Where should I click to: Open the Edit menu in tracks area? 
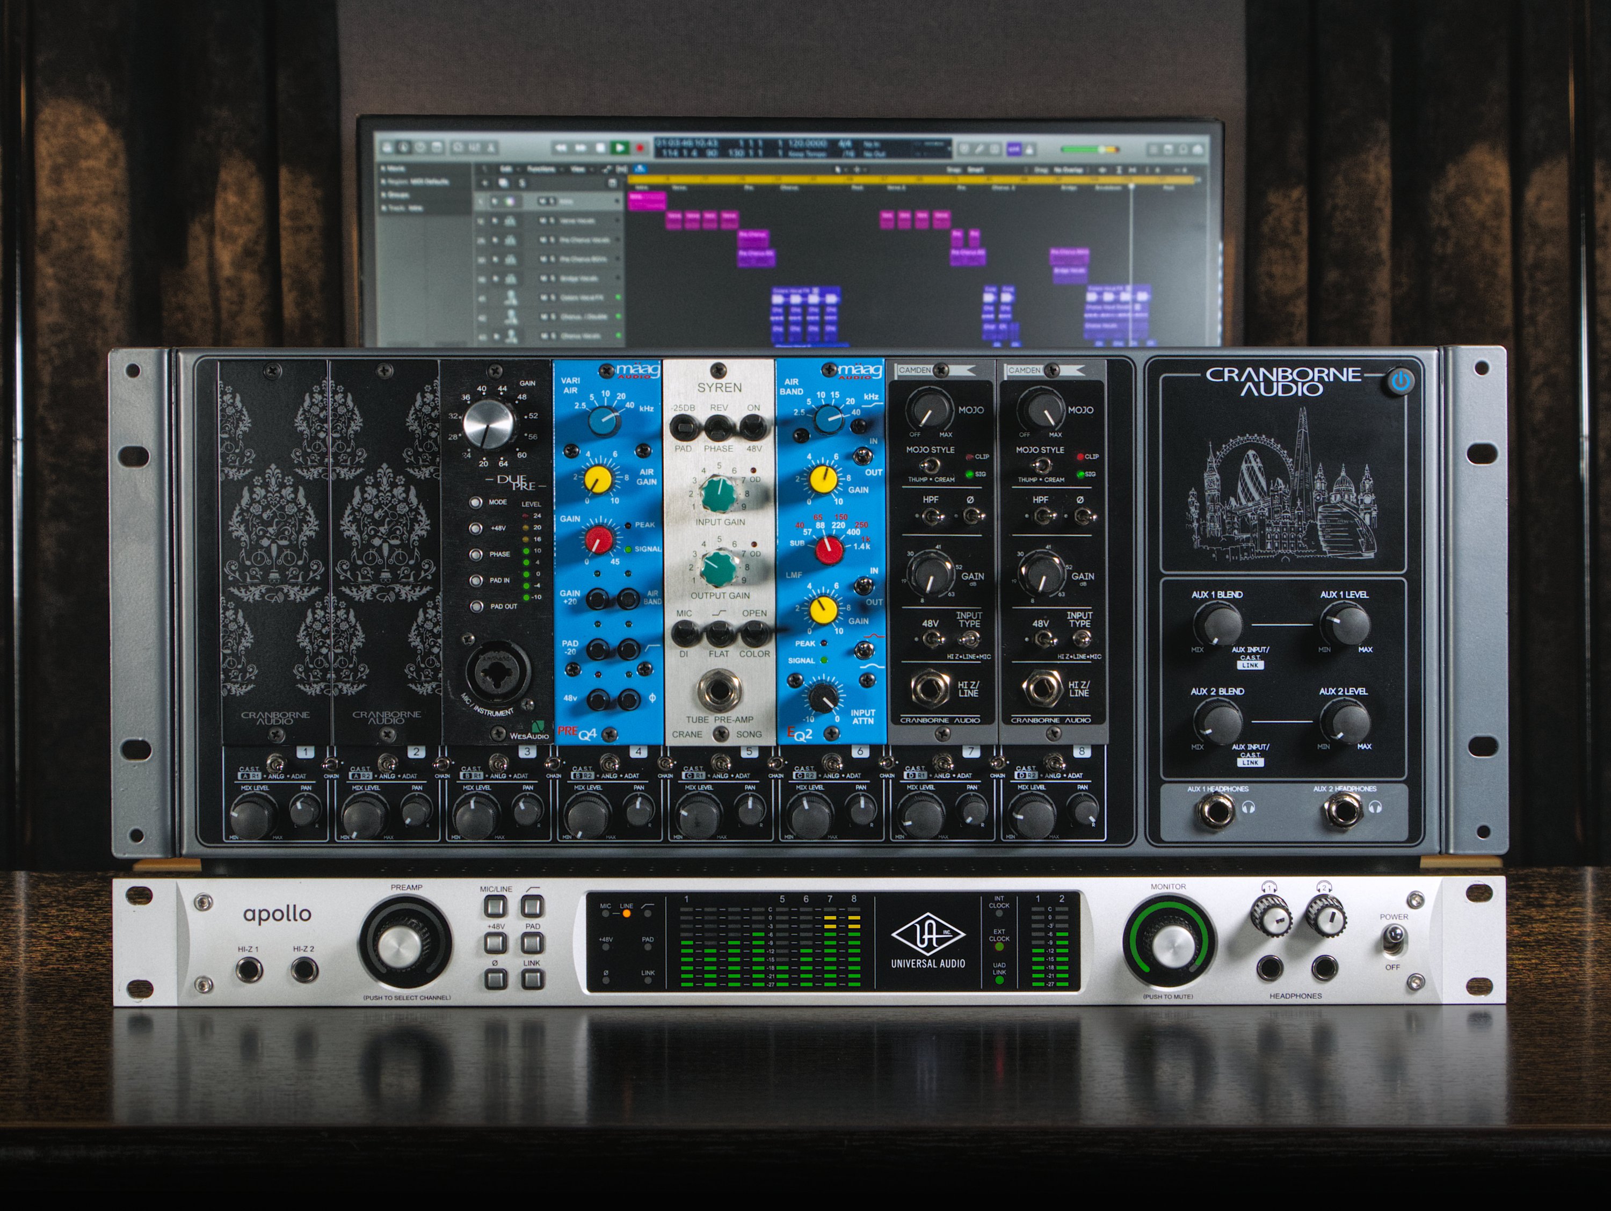click(505, 169)
